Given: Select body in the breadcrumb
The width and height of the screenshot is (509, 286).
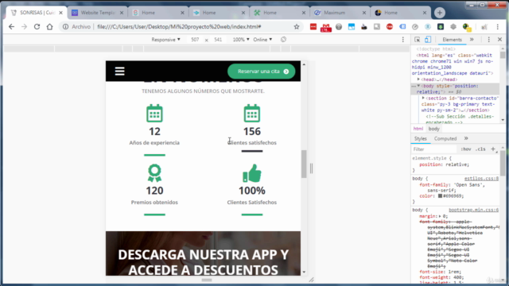Looking at the screenshot, I should click(x=433, y=129).
